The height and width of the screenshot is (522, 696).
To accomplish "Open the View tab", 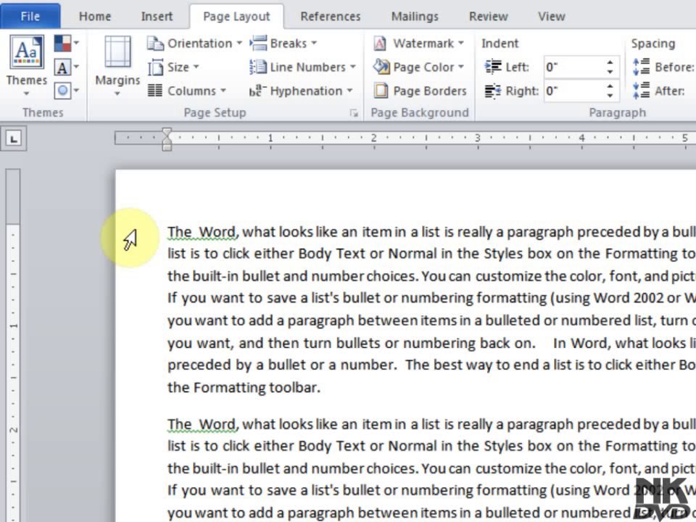I will (551, 17).
